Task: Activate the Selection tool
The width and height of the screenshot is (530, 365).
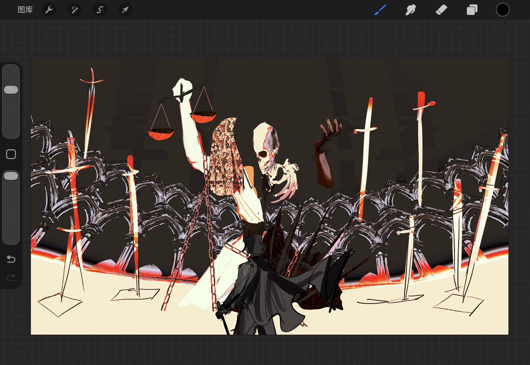Action: (100, 10)
